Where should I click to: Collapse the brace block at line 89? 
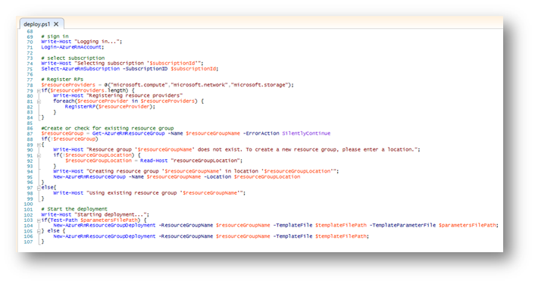tap(39, 145)
